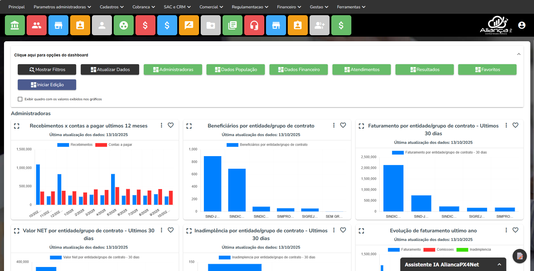Open the Ferramentas dropdown menu
The image size is (534, 271).
[x=351, y=7]
